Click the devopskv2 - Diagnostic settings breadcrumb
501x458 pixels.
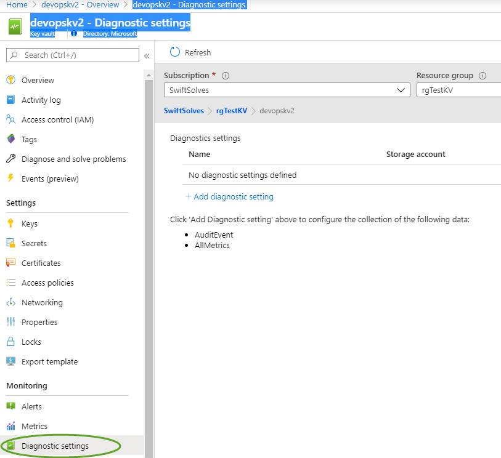[189, 5]
